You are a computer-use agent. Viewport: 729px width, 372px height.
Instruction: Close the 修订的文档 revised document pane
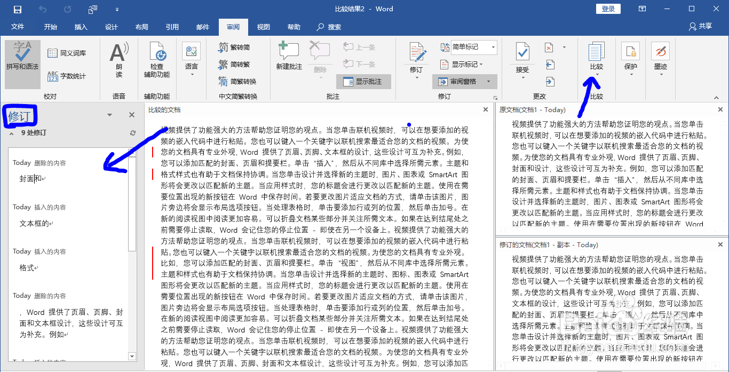(x=722, y=244)
